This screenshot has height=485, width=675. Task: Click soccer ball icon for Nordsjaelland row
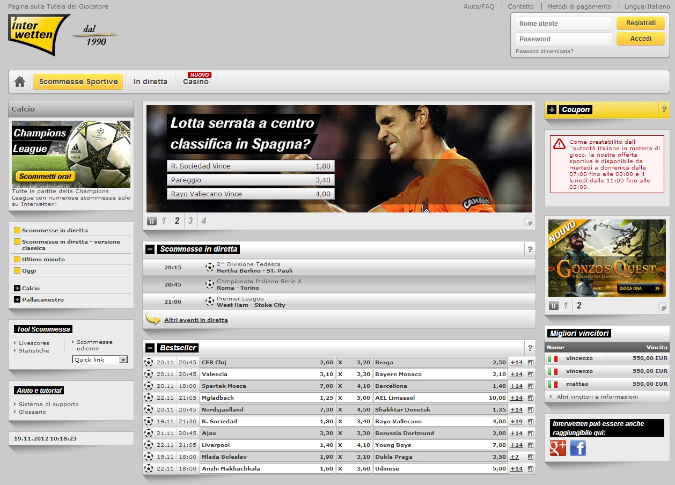point(149,410)
